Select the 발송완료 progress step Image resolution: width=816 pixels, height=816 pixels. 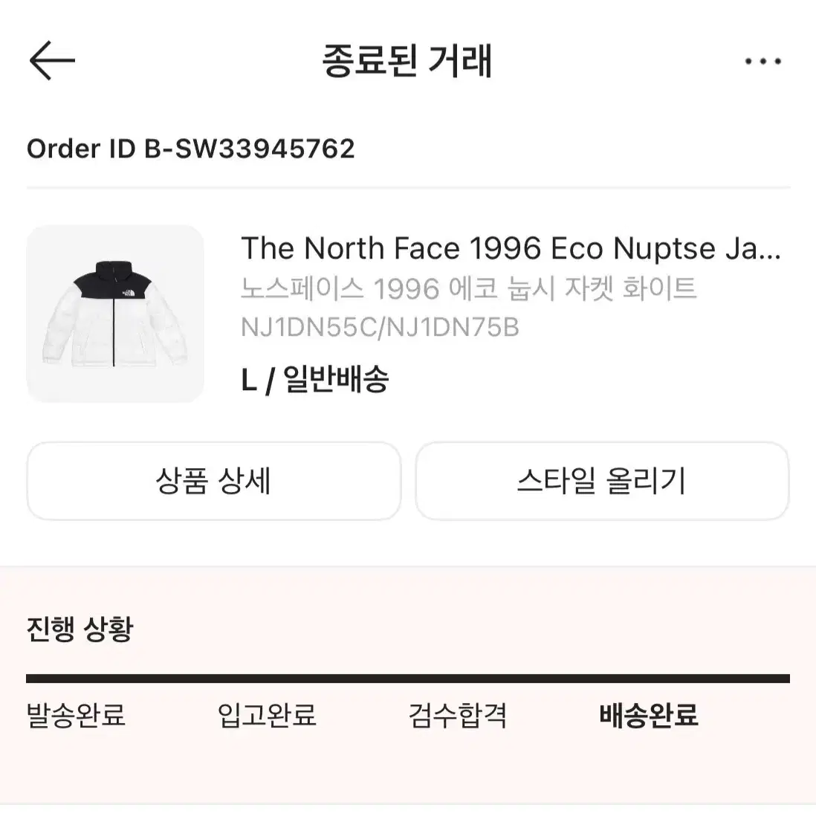pyautogui.click(x=77, y=716)
